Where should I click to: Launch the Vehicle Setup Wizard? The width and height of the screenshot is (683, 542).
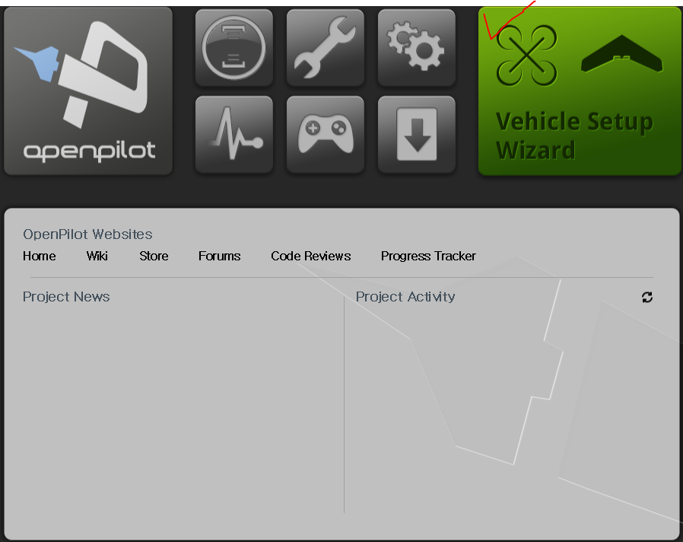click(580, 91)
